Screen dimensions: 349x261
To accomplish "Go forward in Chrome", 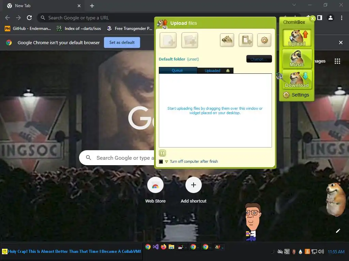I will [x=18, y=18].
